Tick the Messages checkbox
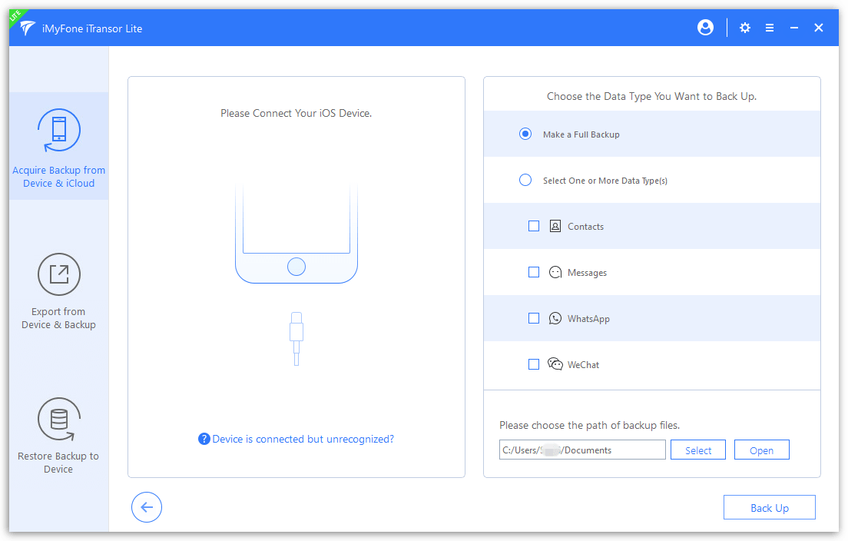This screenshot has height=541, width=848. point(534,272)
